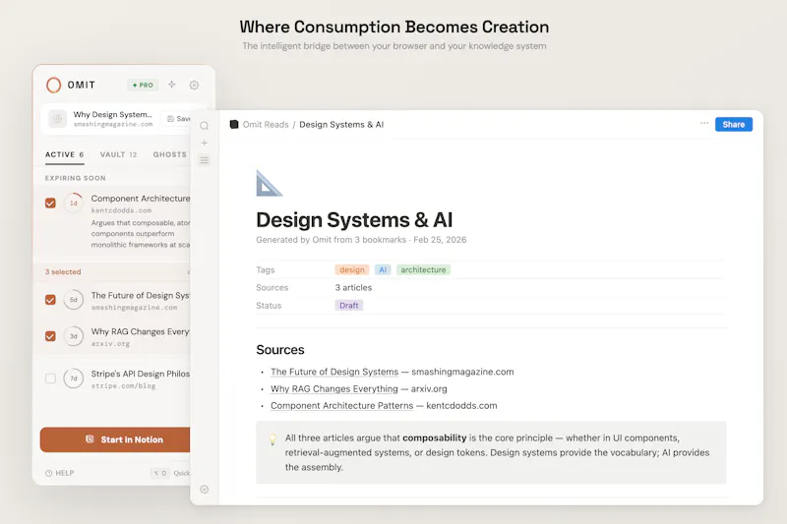
Task: Open Component Architecture bookmark title
Action: [x=141, y=199]
